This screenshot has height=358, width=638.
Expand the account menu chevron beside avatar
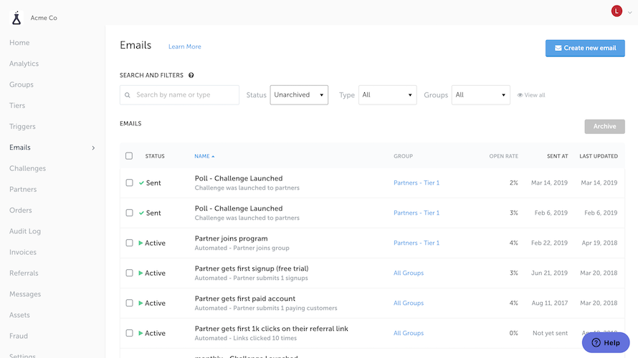629,12
